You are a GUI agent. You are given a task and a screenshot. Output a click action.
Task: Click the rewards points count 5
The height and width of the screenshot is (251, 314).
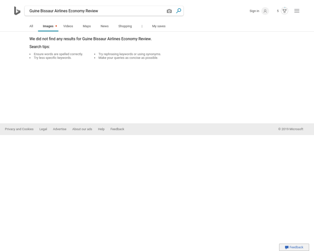click(x=278, y=11)
